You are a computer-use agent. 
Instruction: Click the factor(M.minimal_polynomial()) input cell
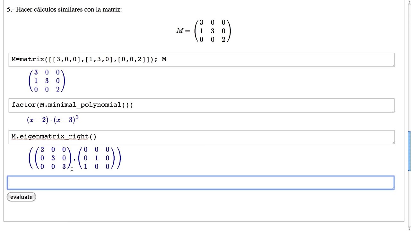pos(201,106)
